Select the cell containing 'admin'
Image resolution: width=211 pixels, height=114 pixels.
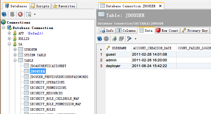[x=118, y=60]
